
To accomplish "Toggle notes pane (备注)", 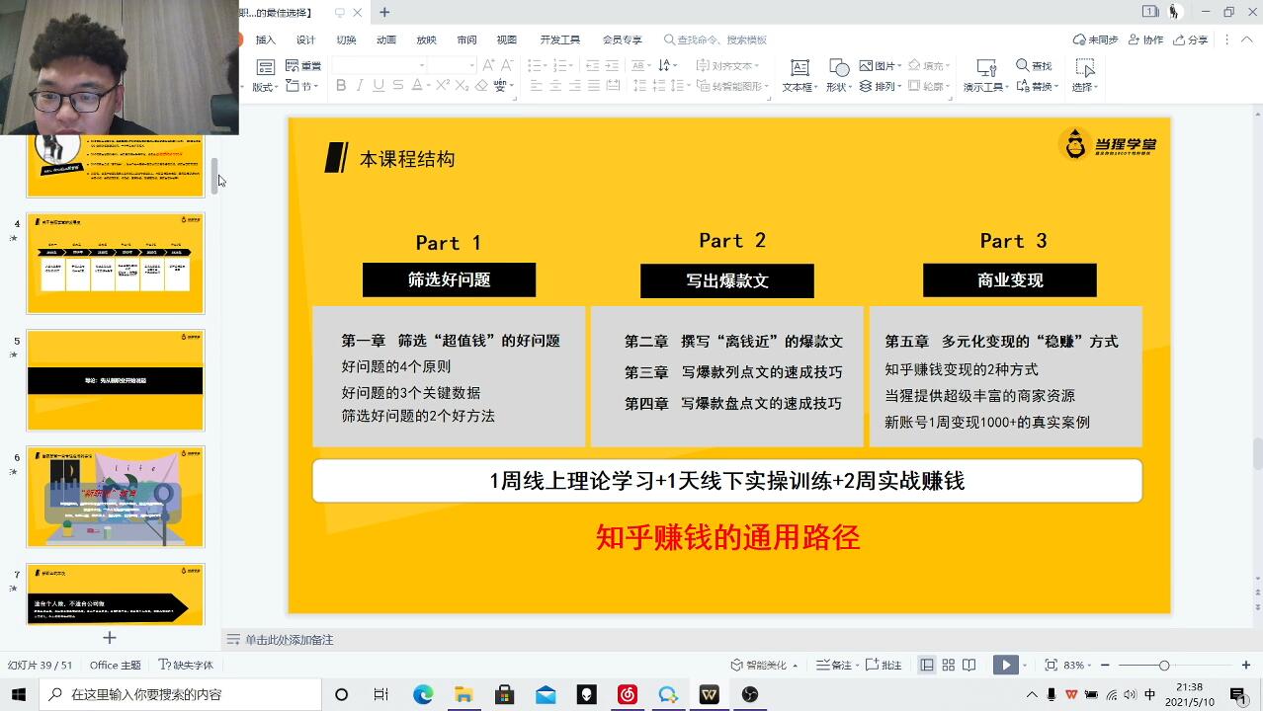I will [x=835, y=665].
